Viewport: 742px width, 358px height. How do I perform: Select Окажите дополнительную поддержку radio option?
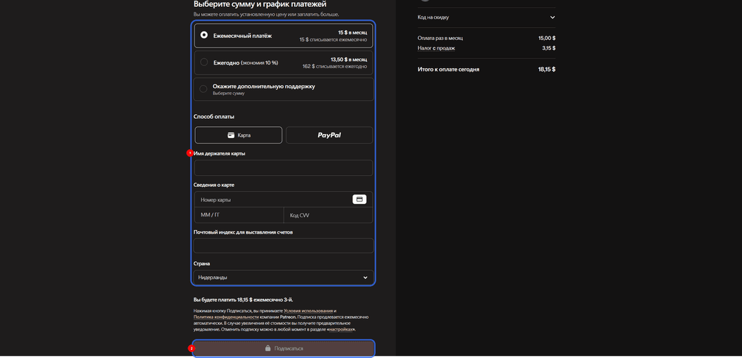tap(203, 89)
